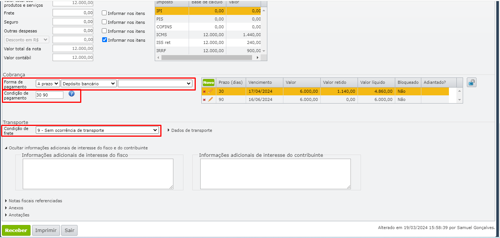500x238 pixels.
Task: Open the Condição de frete dropdown
Action: tap(97, 130)
